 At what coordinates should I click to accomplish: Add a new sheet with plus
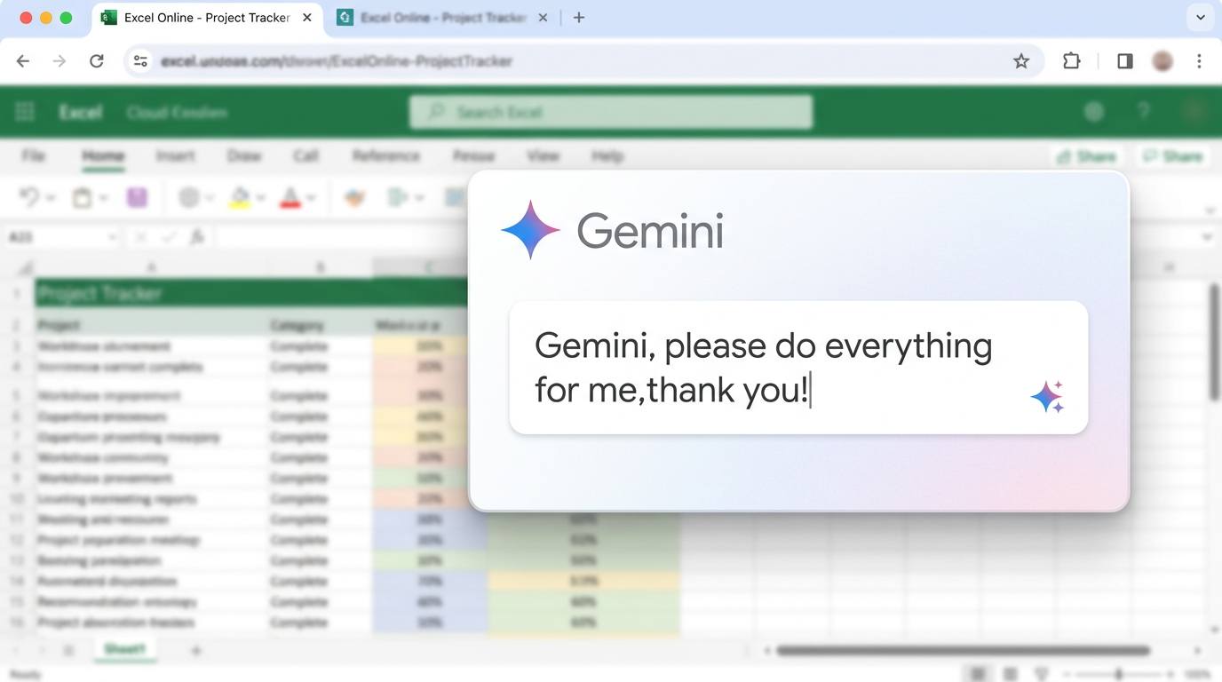point(196,651)
